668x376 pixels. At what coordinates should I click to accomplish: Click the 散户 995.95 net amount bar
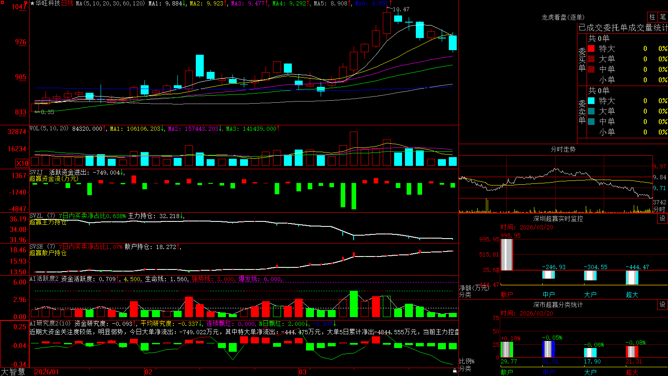click(507, 254)
